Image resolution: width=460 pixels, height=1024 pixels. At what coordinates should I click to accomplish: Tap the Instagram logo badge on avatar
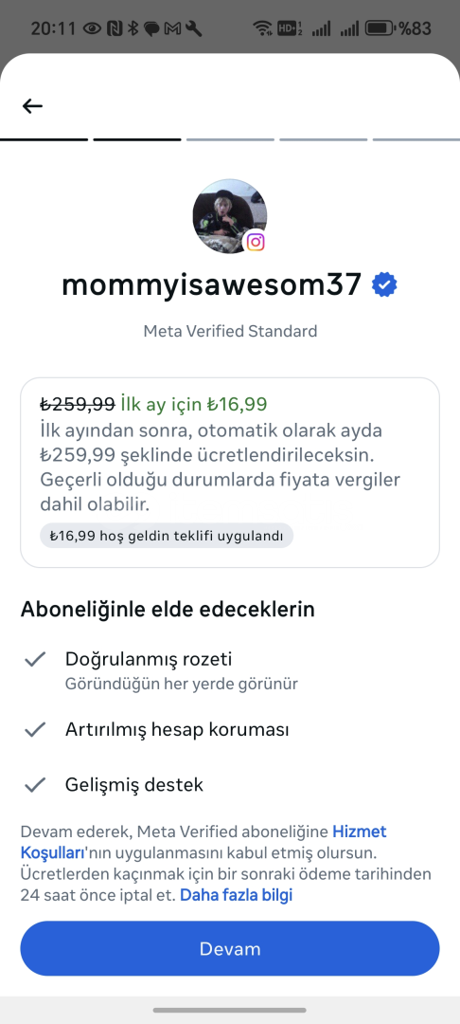point(257,243)
